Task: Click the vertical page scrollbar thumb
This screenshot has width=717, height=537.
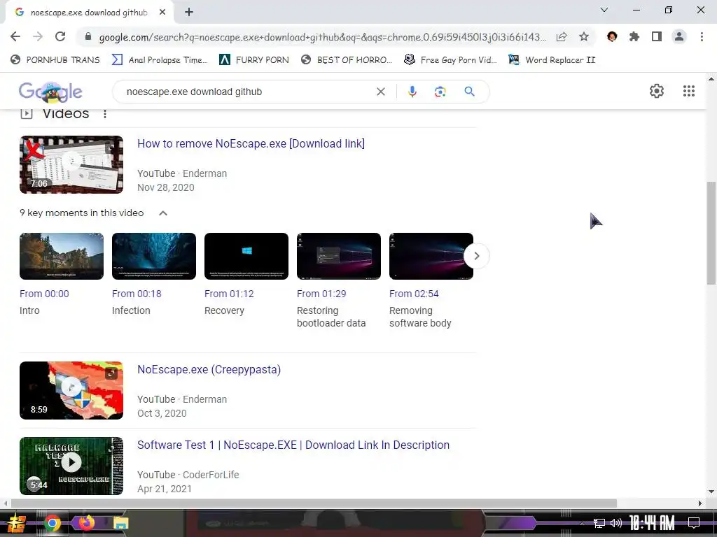Action: coord(711,233)
